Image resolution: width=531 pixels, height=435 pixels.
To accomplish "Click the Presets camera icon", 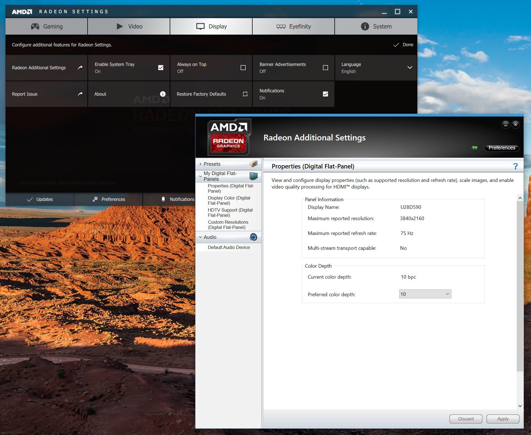I will point(253,164).
